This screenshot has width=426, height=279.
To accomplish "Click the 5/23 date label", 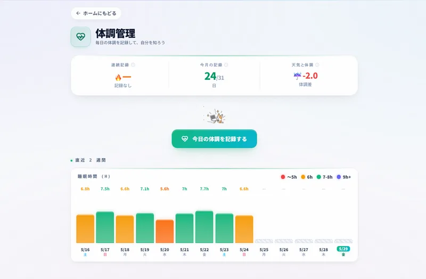I will (224, 250).
